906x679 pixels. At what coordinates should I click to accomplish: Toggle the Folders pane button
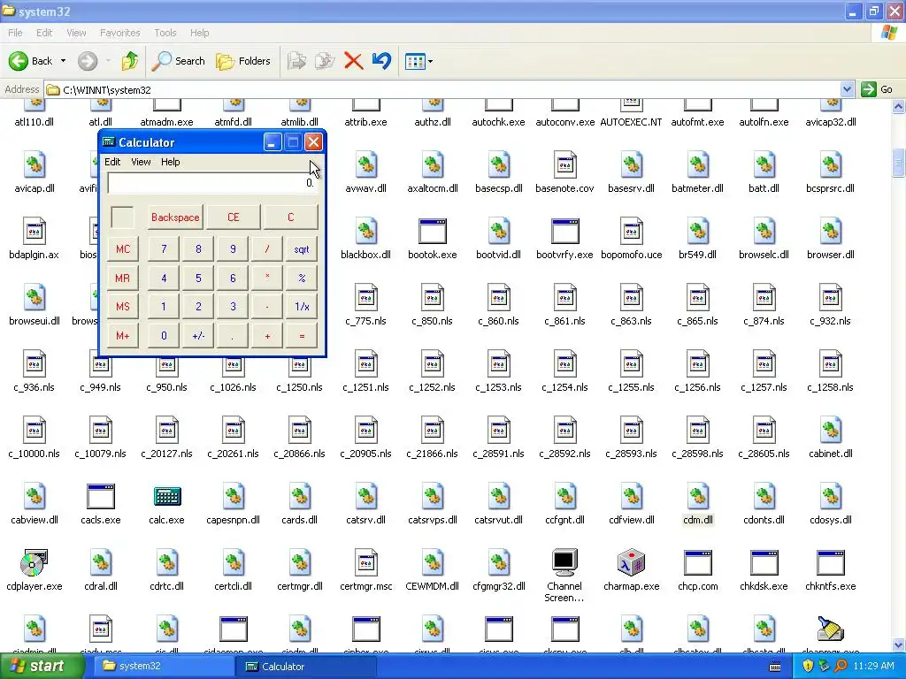click(243, 61)
